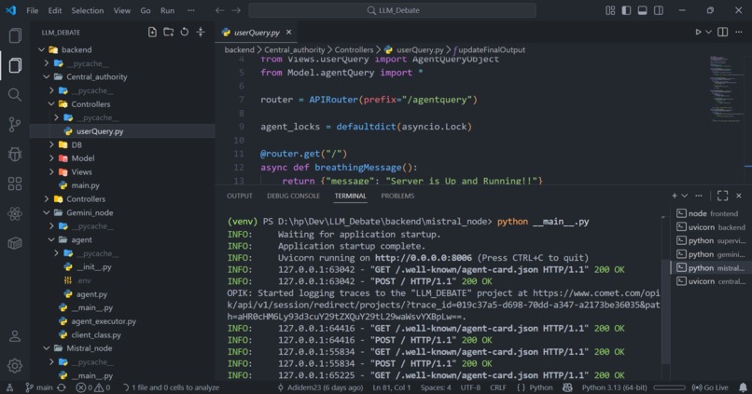Screen dimensions: 752x394
Task: Open the notifications bell
Action: (743, 387)
